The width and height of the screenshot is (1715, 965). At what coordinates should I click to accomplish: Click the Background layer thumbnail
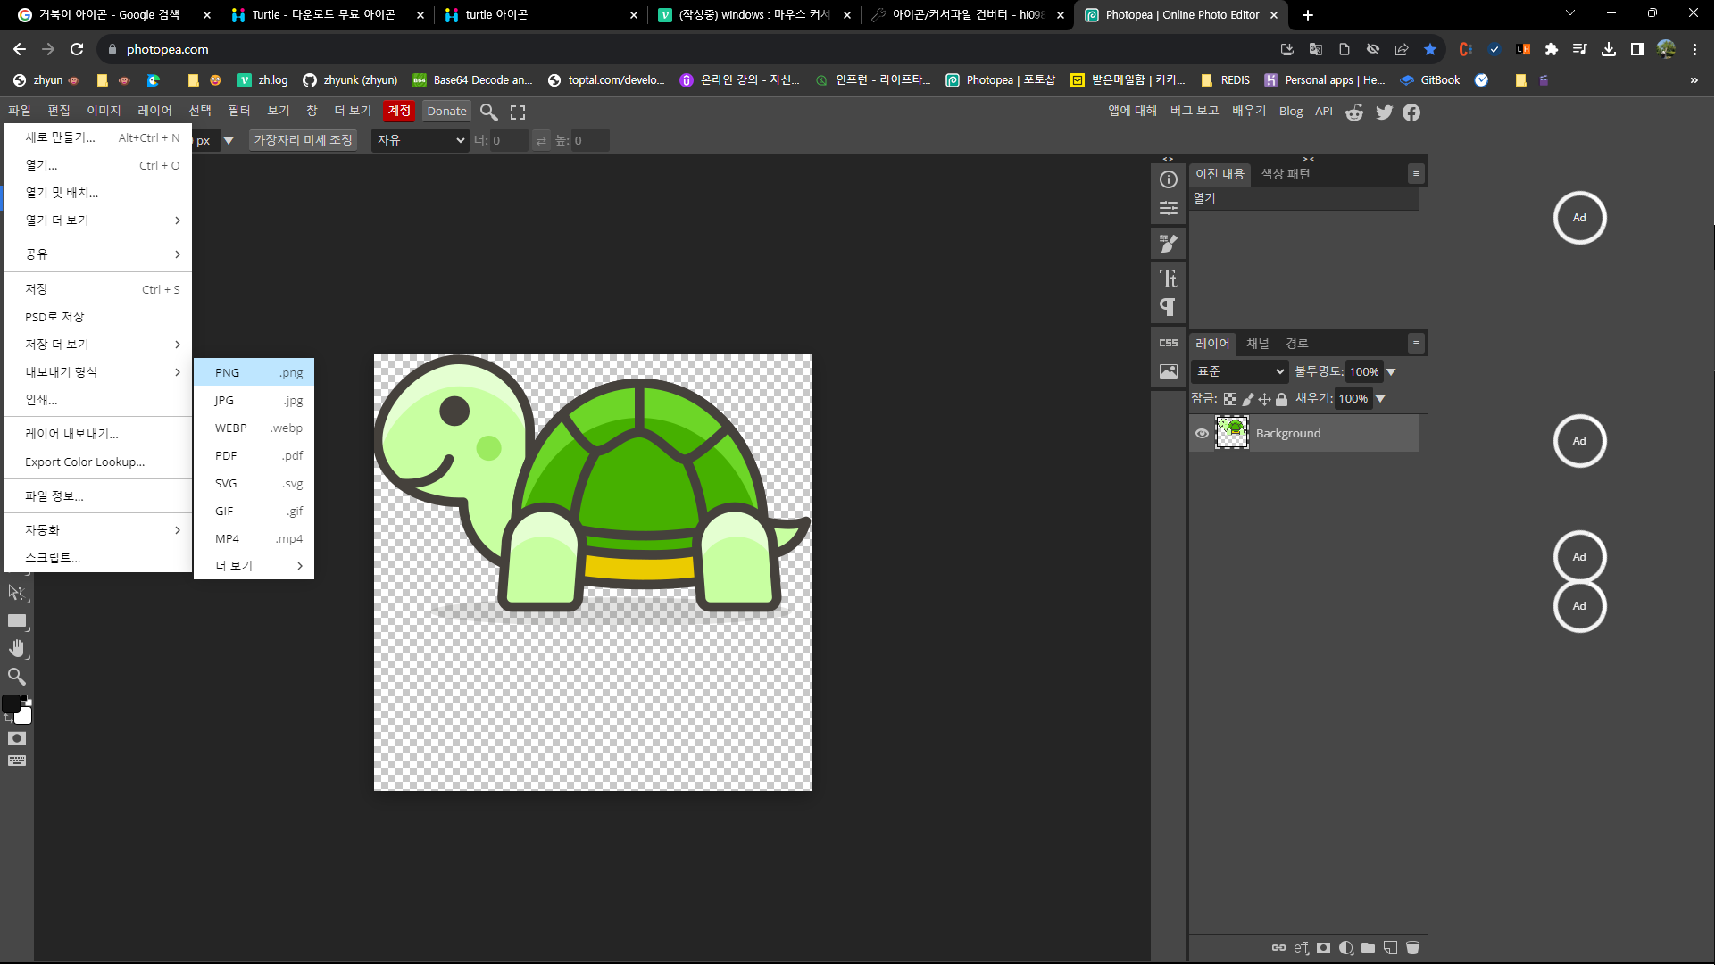(1232, 433)
